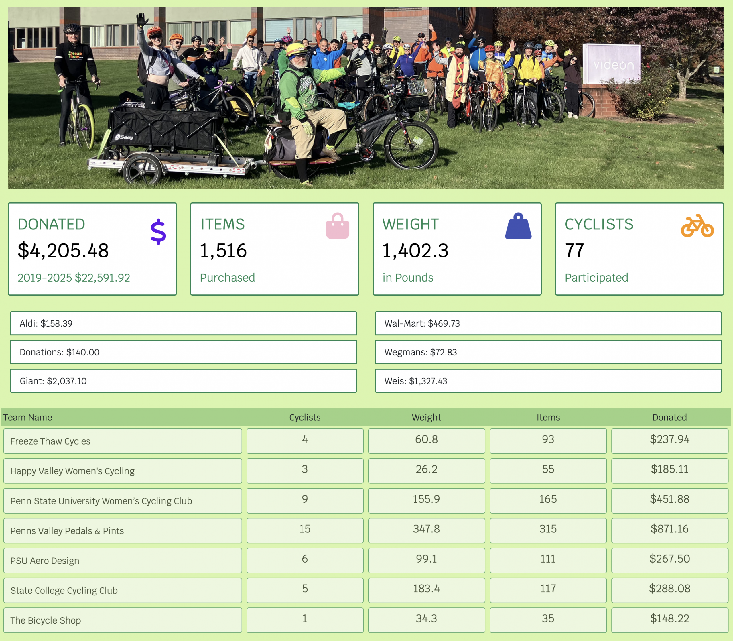Viewport: 733px width, 641px height.
Task: Click the Wegmans $72.83 entry
Action: pos(548,352)
